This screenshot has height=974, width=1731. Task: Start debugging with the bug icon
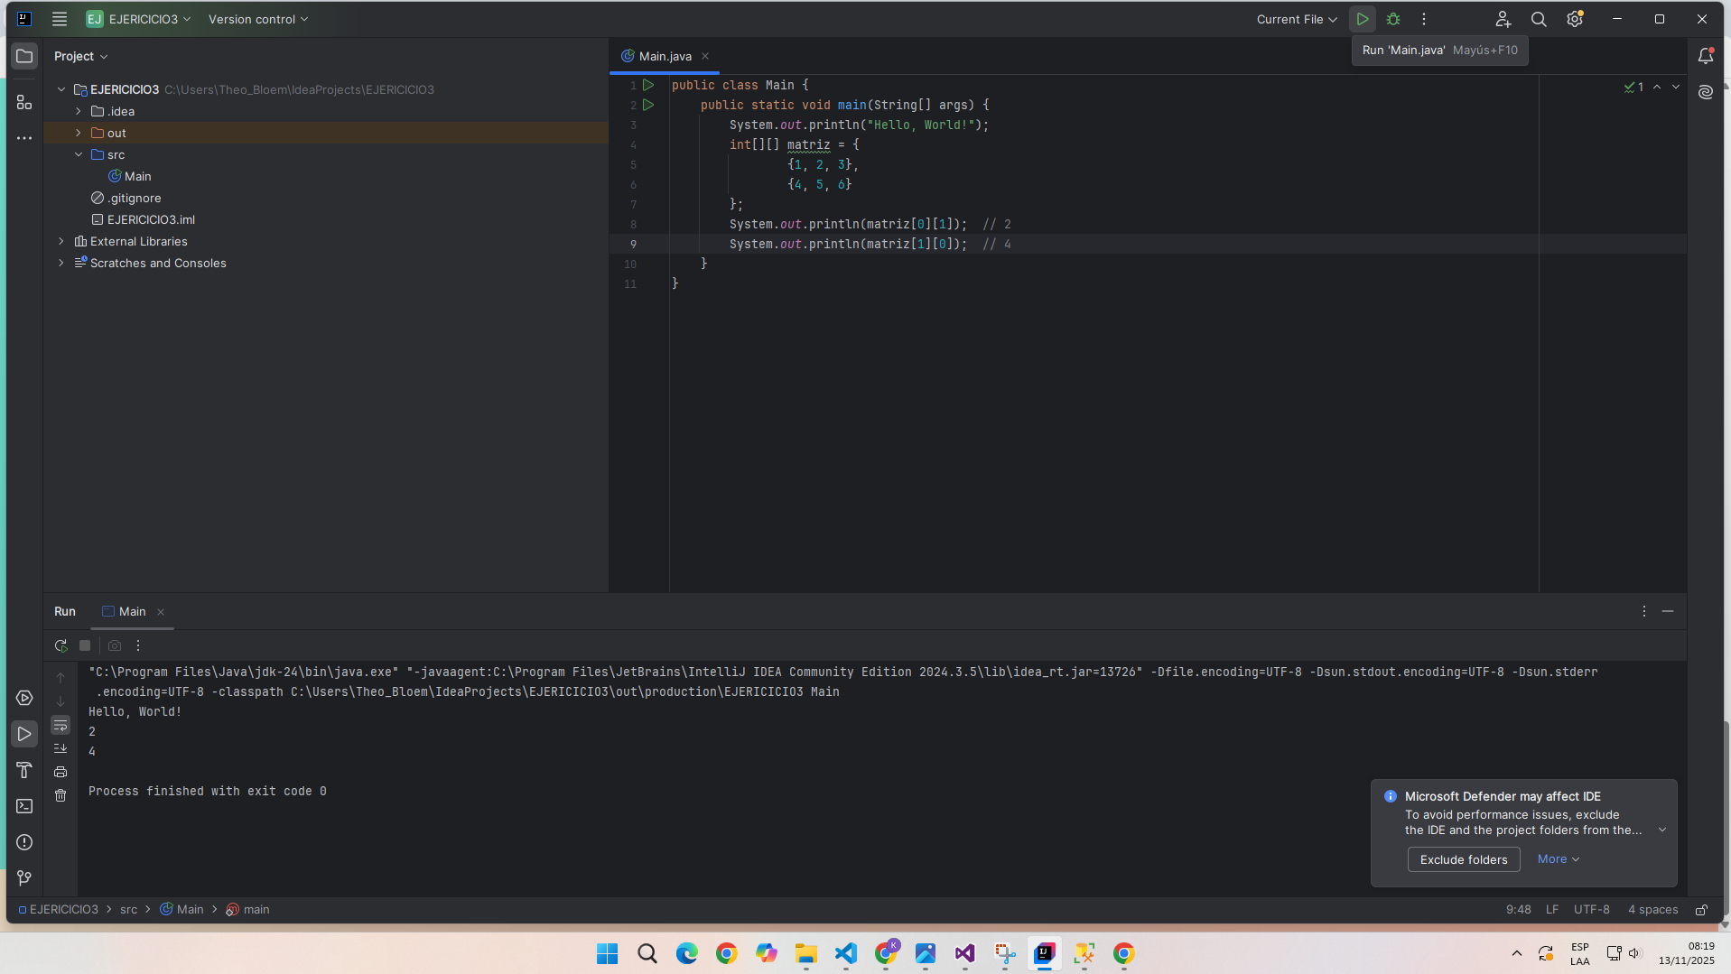(1393, 19)
